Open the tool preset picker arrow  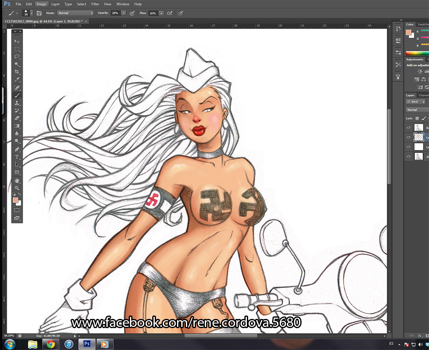coord(17,13)
